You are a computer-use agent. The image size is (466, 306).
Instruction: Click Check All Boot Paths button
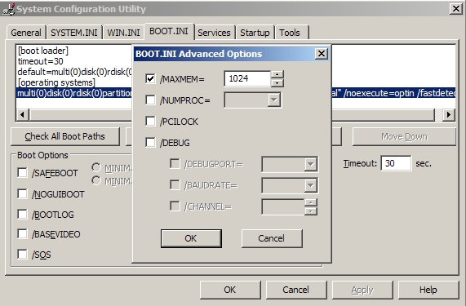click(x=65, y=136)
